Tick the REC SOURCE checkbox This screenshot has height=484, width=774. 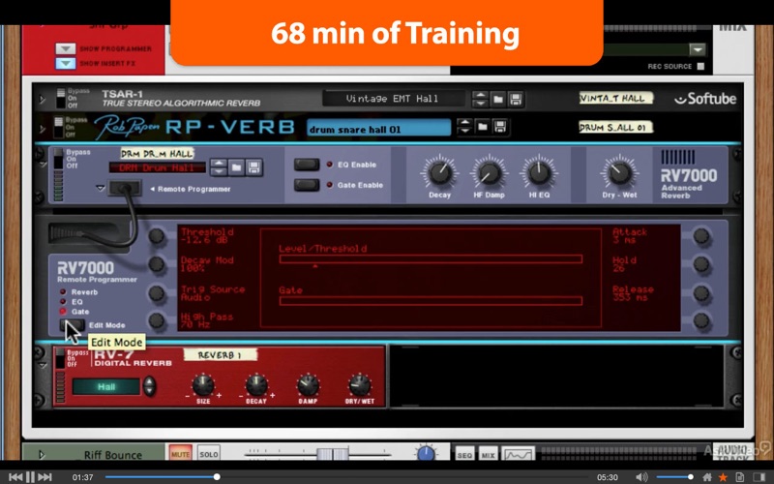point(700,66)
